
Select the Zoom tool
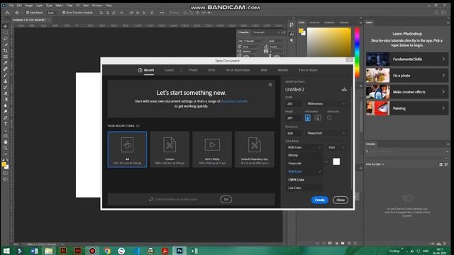tap(5, 148)
